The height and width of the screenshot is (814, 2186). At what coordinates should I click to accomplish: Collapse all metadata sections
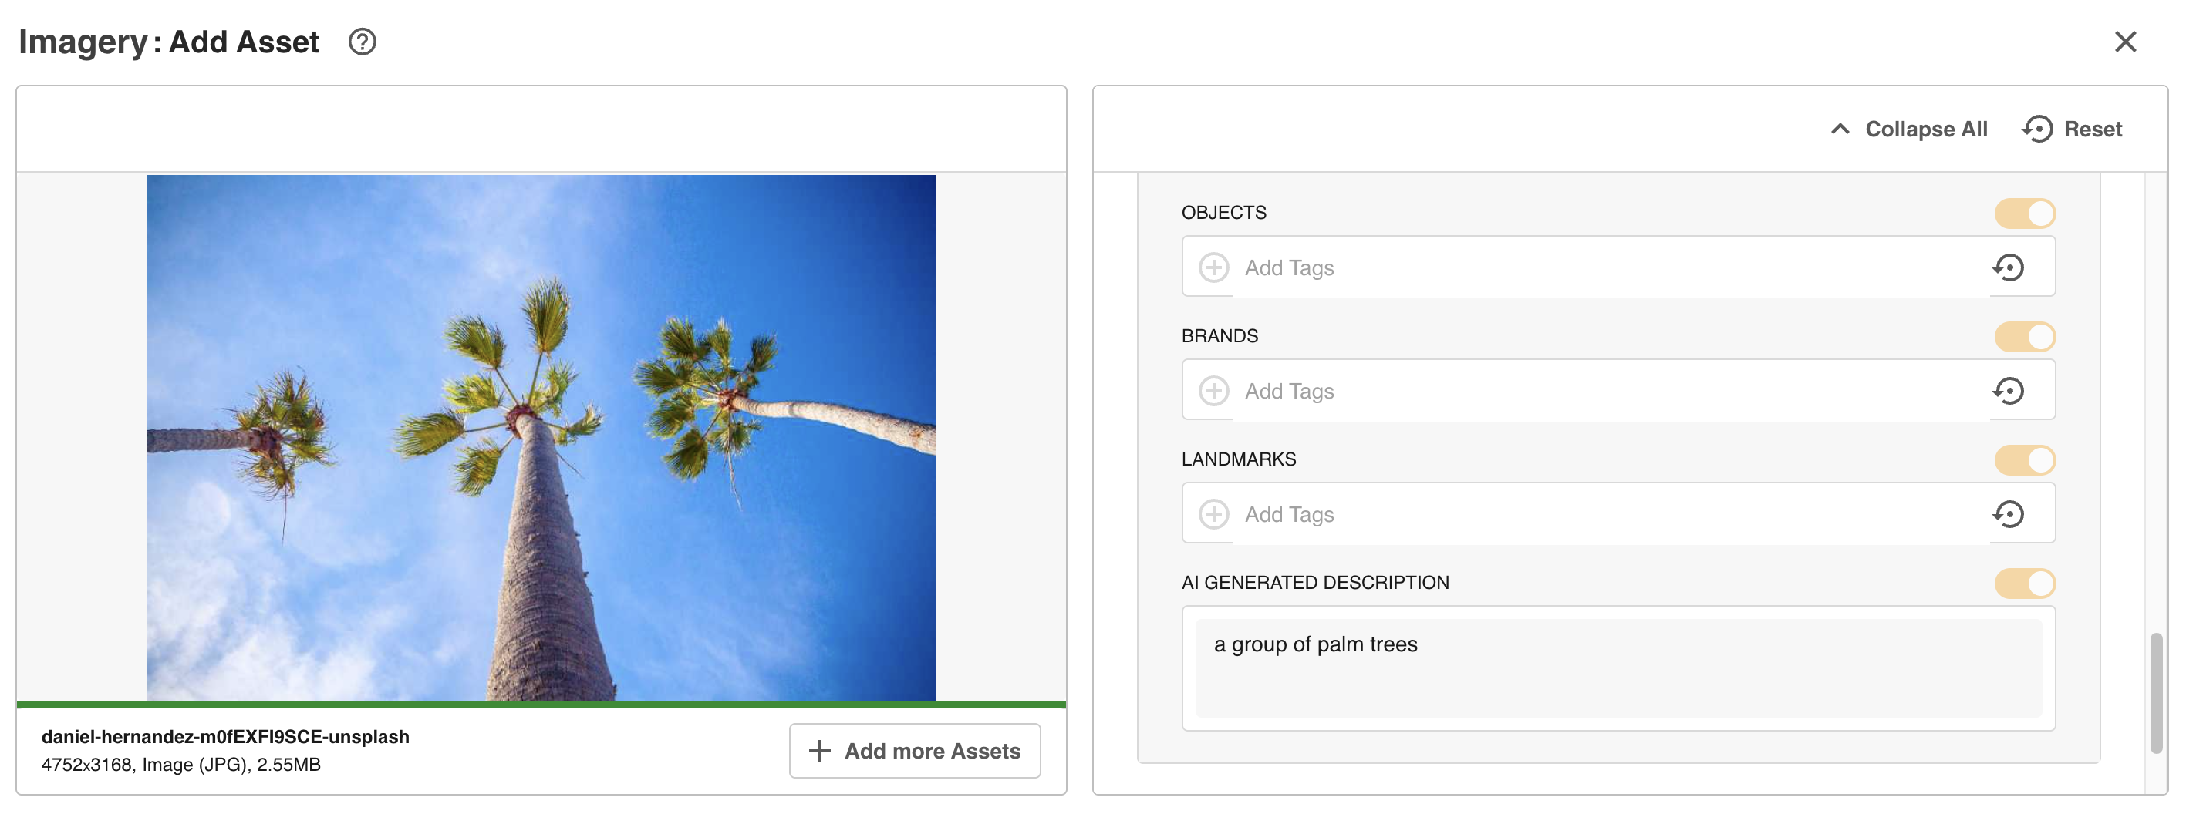pyautogui.click(x=1909, y=129)
